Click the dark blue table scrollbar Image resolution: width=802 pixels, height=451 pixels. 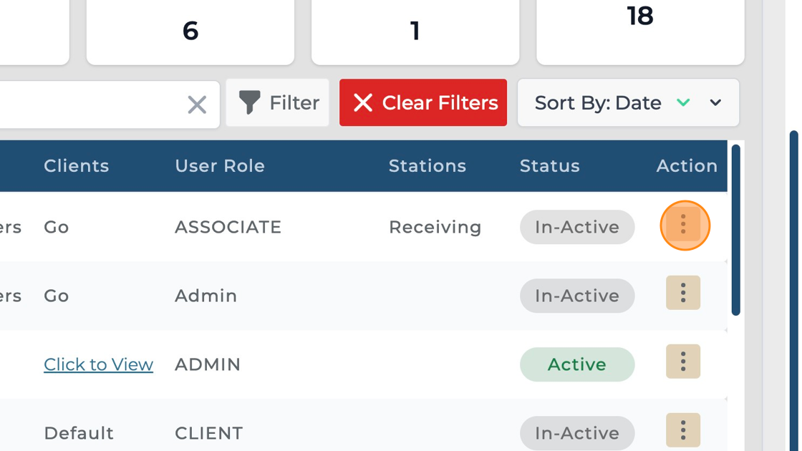pos(735,229)
